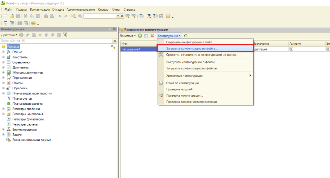
Task: Open the Администрирование menu
Action: [81, 10]
